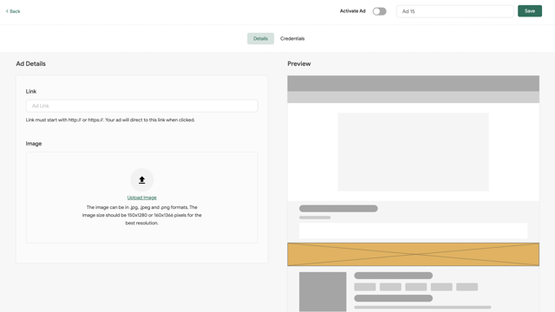
Task: Click the Preview heading
Action: click(299, 63)
